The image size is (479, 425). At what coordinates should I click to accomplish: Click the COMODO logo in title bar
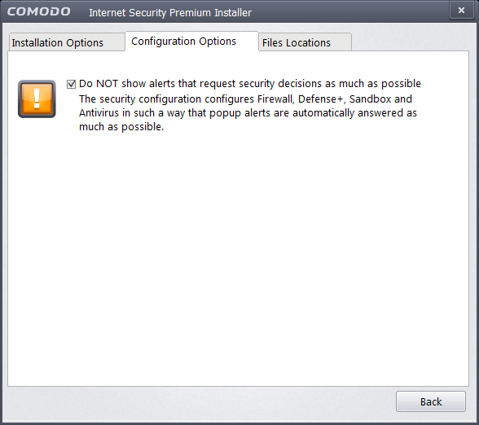(39, 11)
